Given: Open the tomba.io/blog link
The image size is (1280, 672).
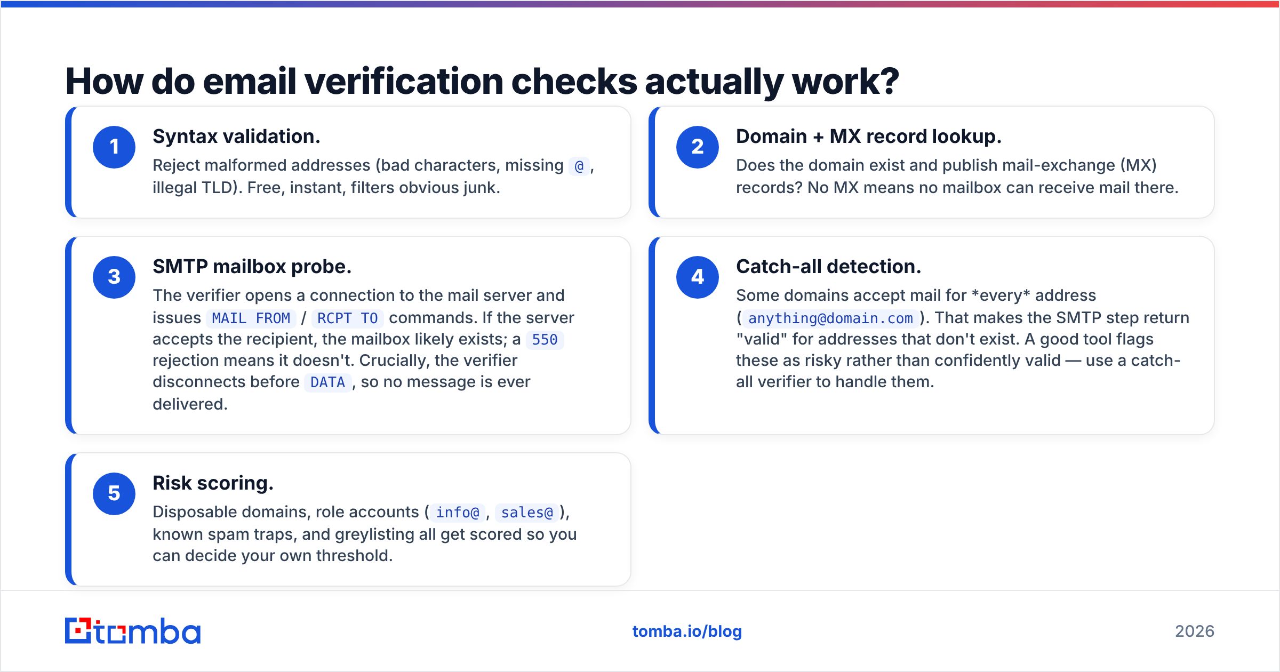Looking at the screenshot, I should 687,631.
